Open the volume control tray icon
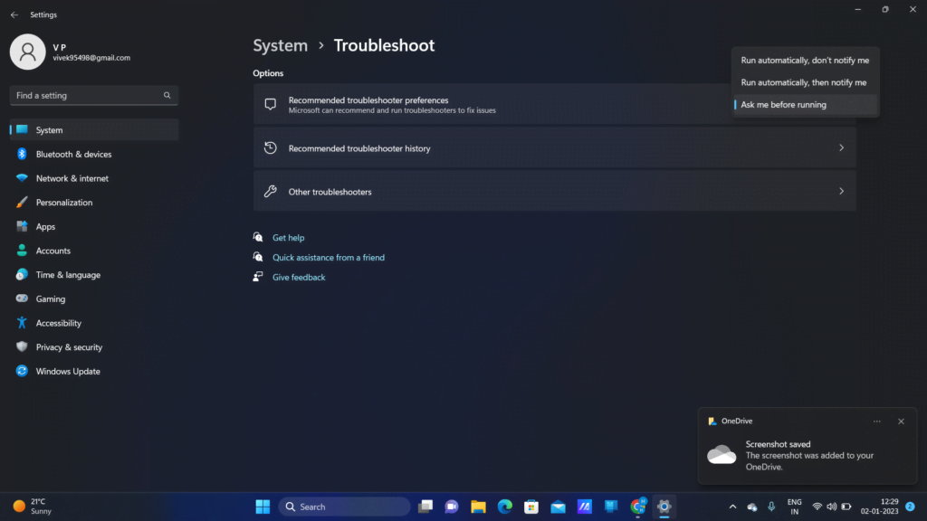The width and height of the screenshot is (927, 521). click(x=832, y=507)
